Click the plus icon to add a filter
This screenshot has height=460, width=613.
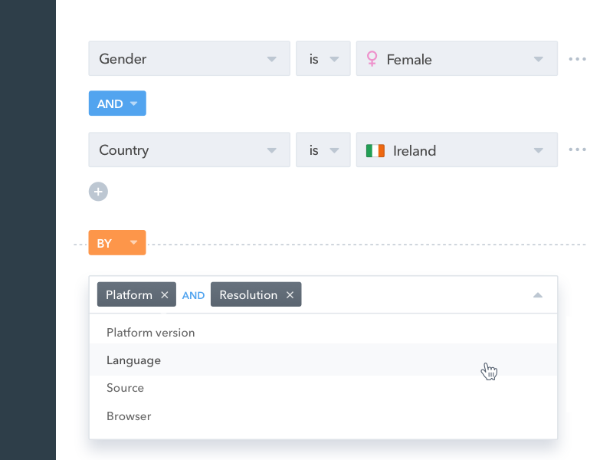click(x=98, y=191)
